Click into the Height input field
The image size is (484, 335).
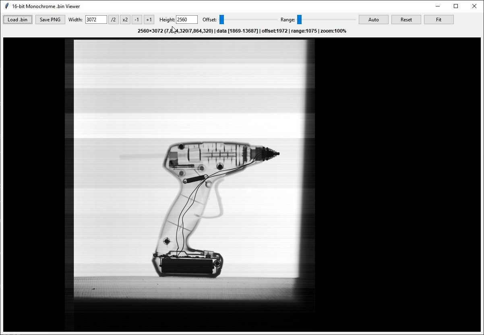click(x=186, y=20)
